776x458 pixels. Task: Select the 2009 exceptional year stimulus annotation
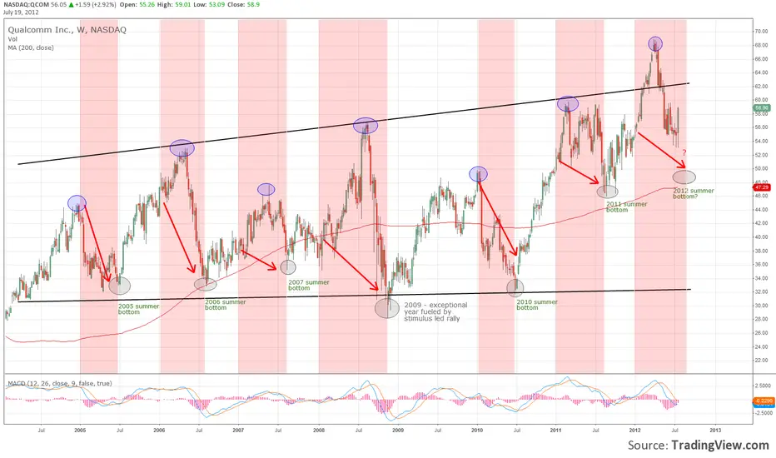435,312
